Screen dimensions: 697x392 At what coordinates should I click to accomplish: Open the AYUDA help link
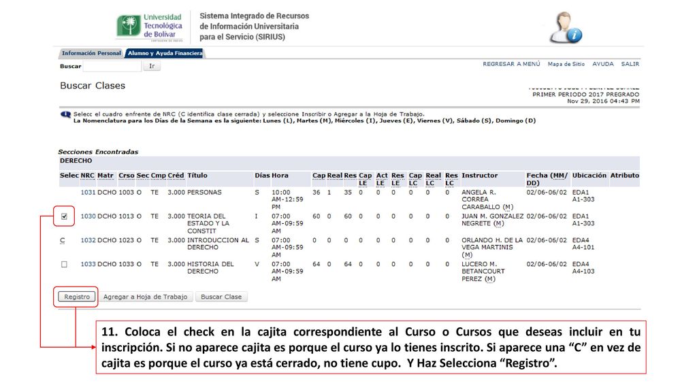pyautogui.click(x=603, y=64)
